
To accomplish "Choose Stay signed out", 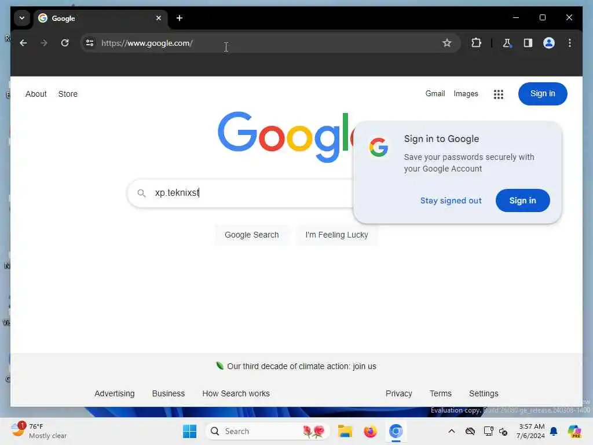I will click(451, 200).
